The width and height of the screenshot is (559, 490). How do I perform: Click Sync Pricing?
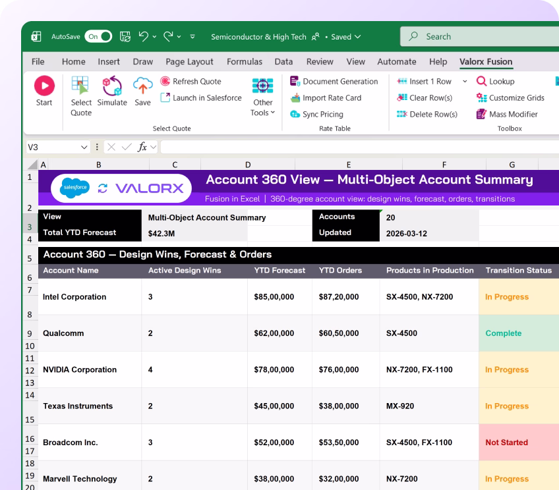tap(316, 114)
